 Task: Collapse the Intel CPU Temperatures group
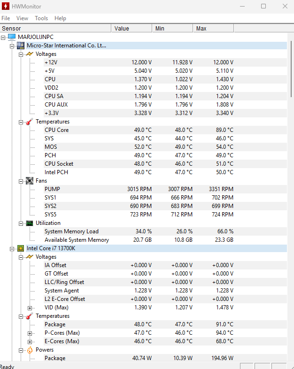click(21, 316)
